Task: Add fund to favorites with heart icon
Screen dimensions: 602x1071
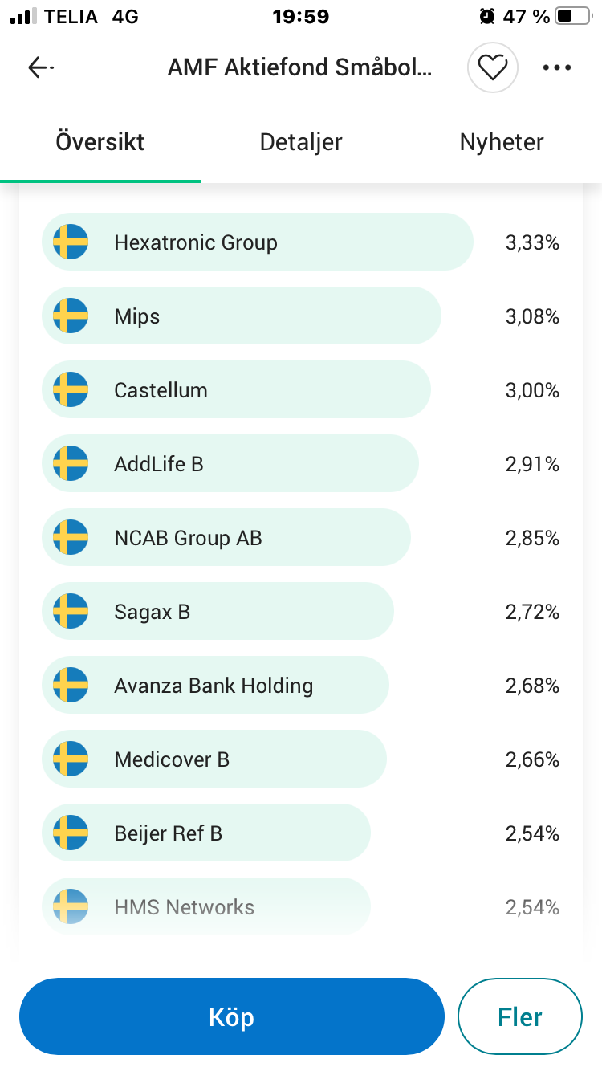Action: tap(493, 67)
